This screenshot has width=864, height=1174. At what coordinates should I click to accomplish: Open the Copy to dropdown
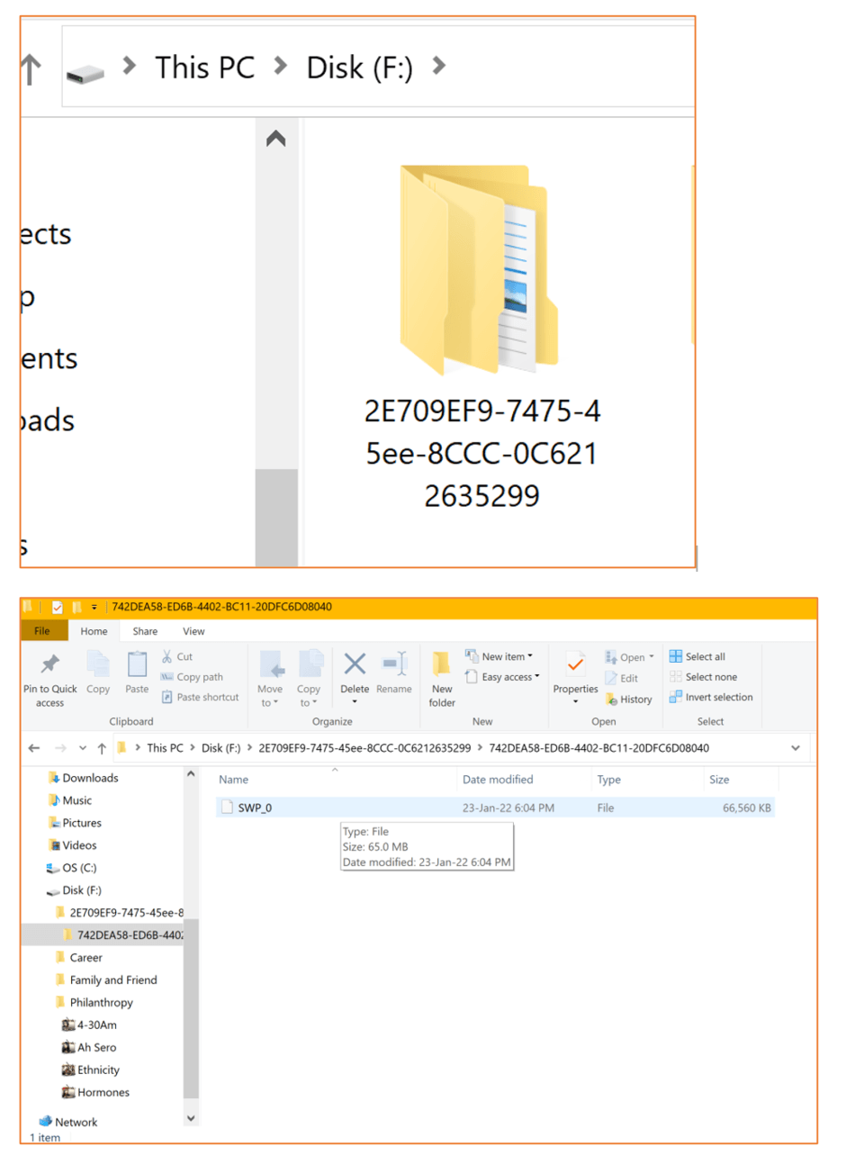pos(309,679)
